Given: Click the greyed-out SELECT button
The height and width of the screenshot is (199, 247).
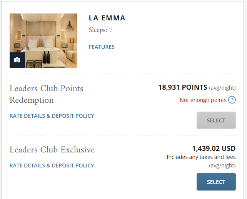Looking at the screenshot, I should (216, 120).
